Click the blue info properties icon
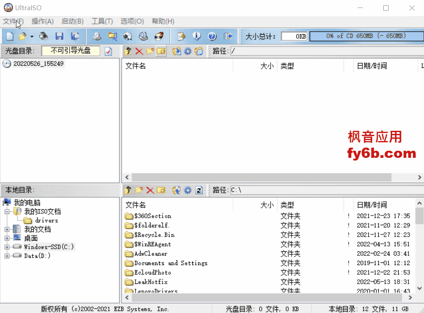Viewport: 424px width, 313px height. pos(197,36)
